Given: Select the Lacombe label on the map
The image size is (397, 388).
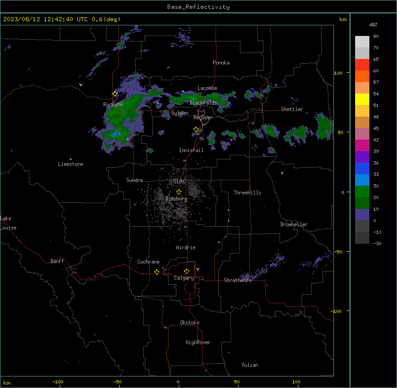Looking at the screenshot, I should tap(207, 88).
